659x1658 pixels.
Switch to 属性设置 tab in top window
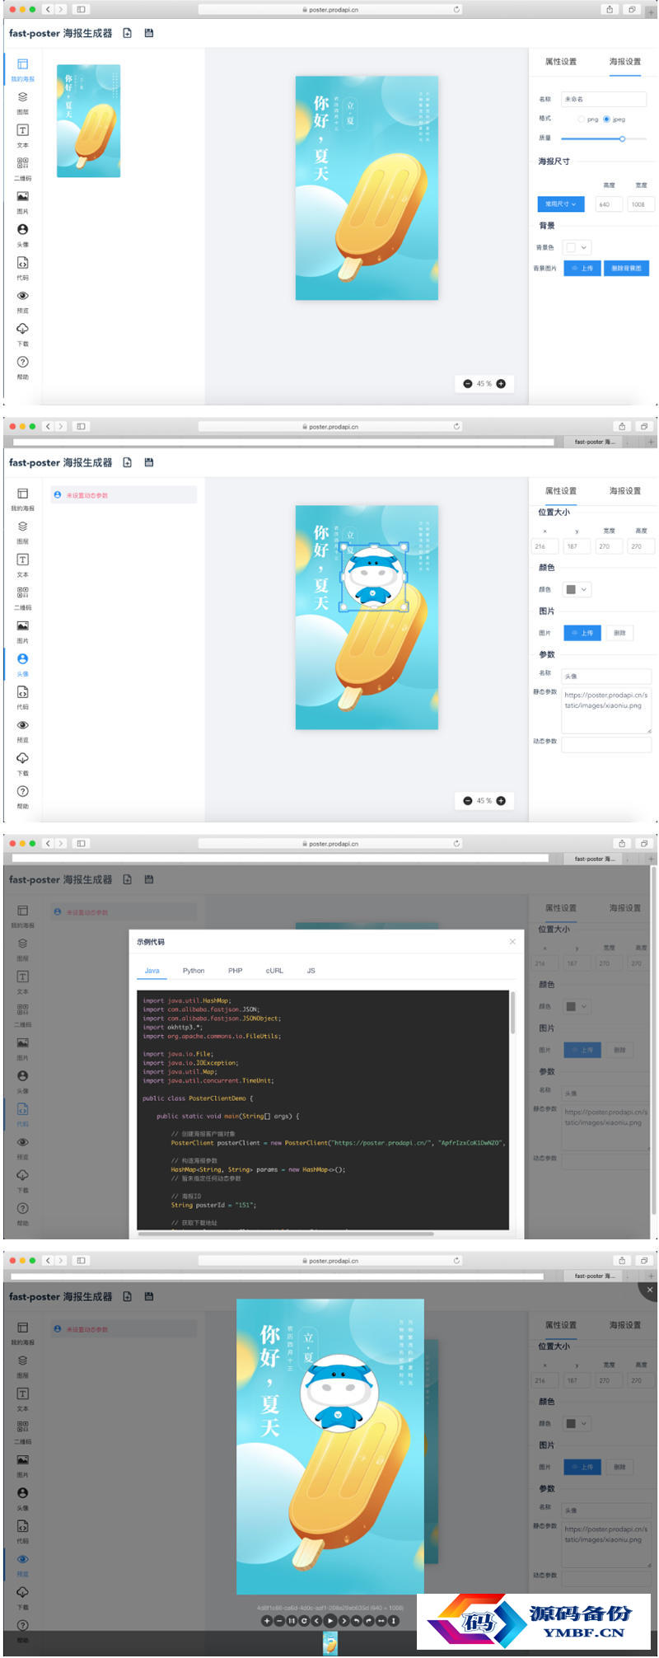[561, 62]
